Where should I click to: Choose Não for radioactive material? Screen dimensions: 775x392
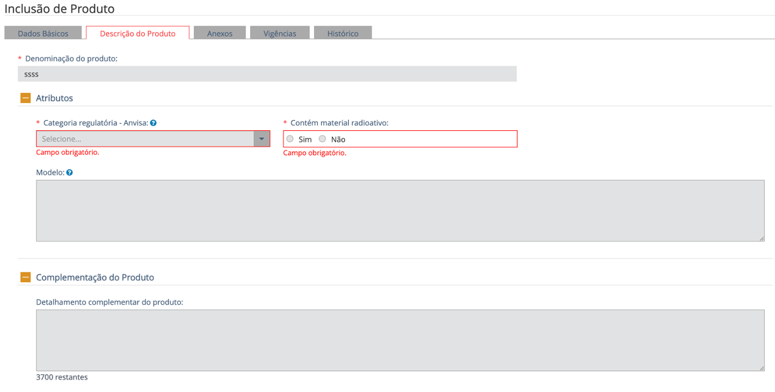point(322,139)
